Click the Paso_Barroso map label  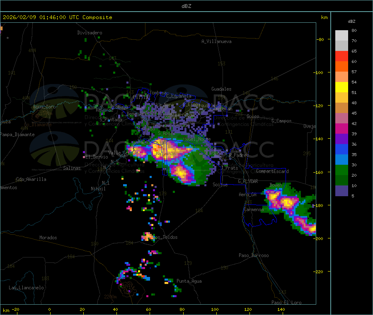tap(254, 255)
